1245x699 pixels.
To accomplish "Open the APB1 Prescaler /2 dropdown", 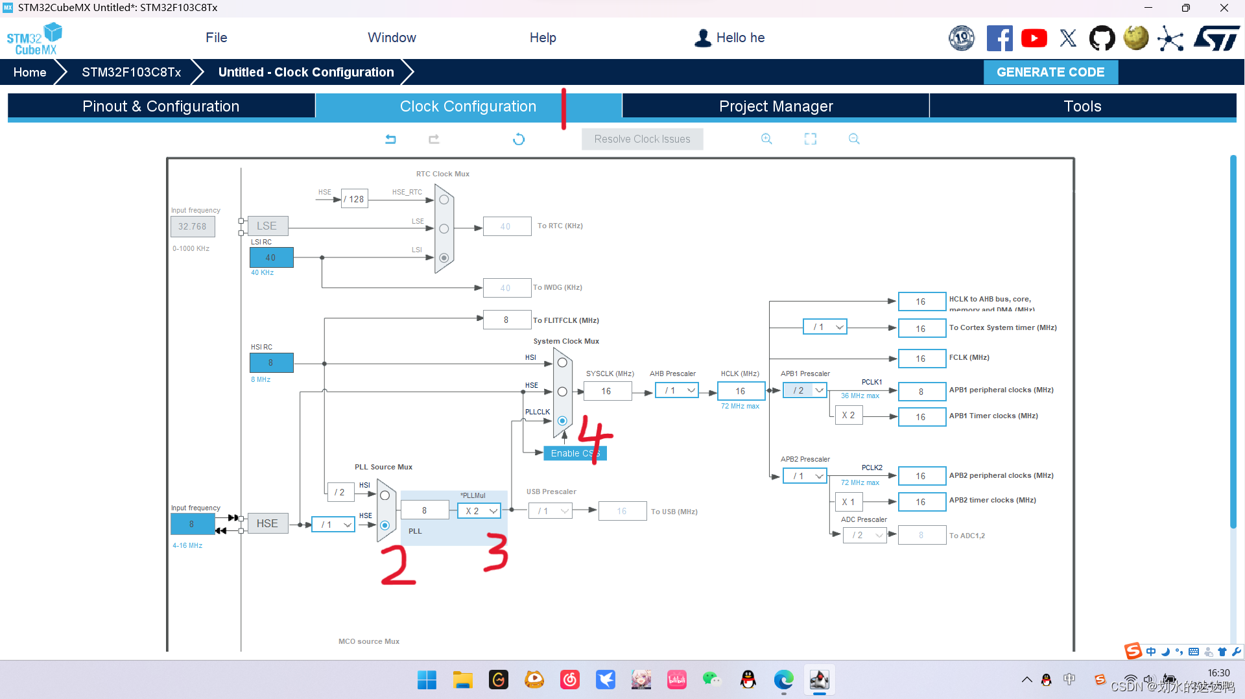I will (805, 390).
